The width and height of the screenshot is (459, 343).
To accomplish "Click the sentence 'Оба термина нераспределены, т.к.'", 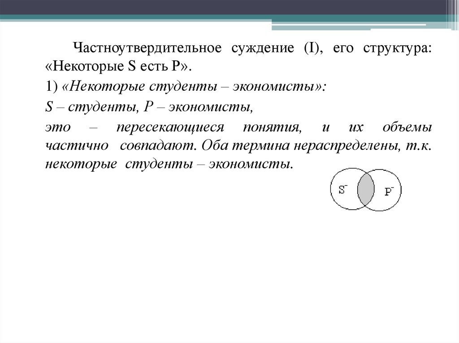I will click(317, 146).
